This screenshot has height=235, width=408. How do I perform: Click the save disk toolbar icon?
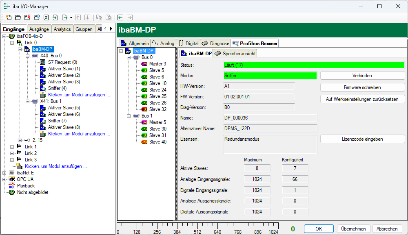pyautogui.click(x=46, y=17)
